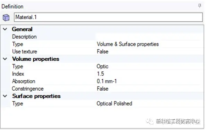Image resolution: width=206 pixels, height=130 pixels.
Task: Edit the Material.1 name field
Action: click(x=108, y=17)
